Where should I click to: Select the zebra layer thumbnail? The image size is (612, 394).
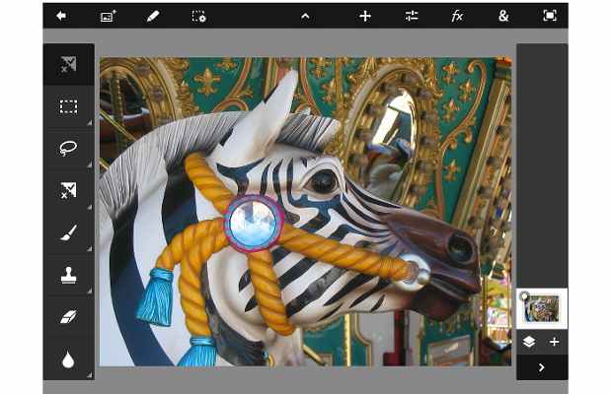tap(542, 308)
